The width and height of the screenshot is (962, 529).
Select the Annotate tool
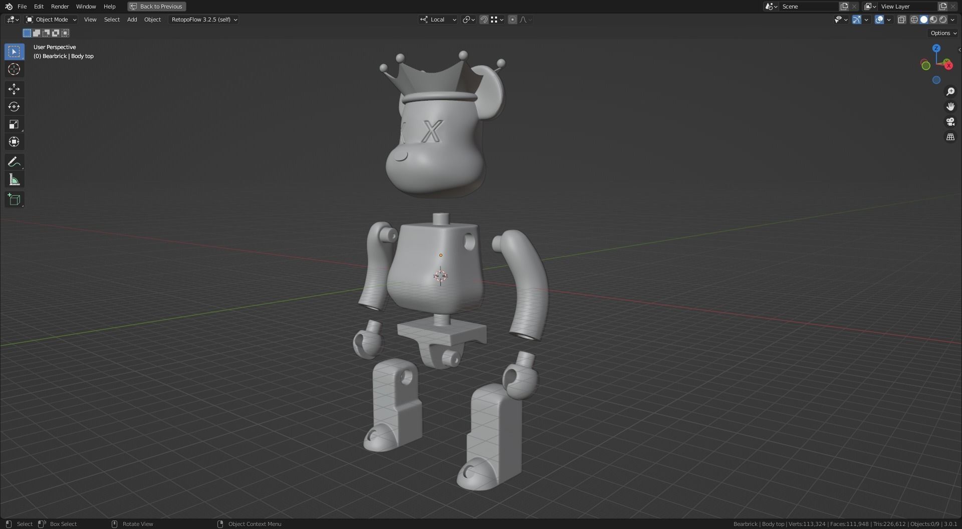point(14,162)
